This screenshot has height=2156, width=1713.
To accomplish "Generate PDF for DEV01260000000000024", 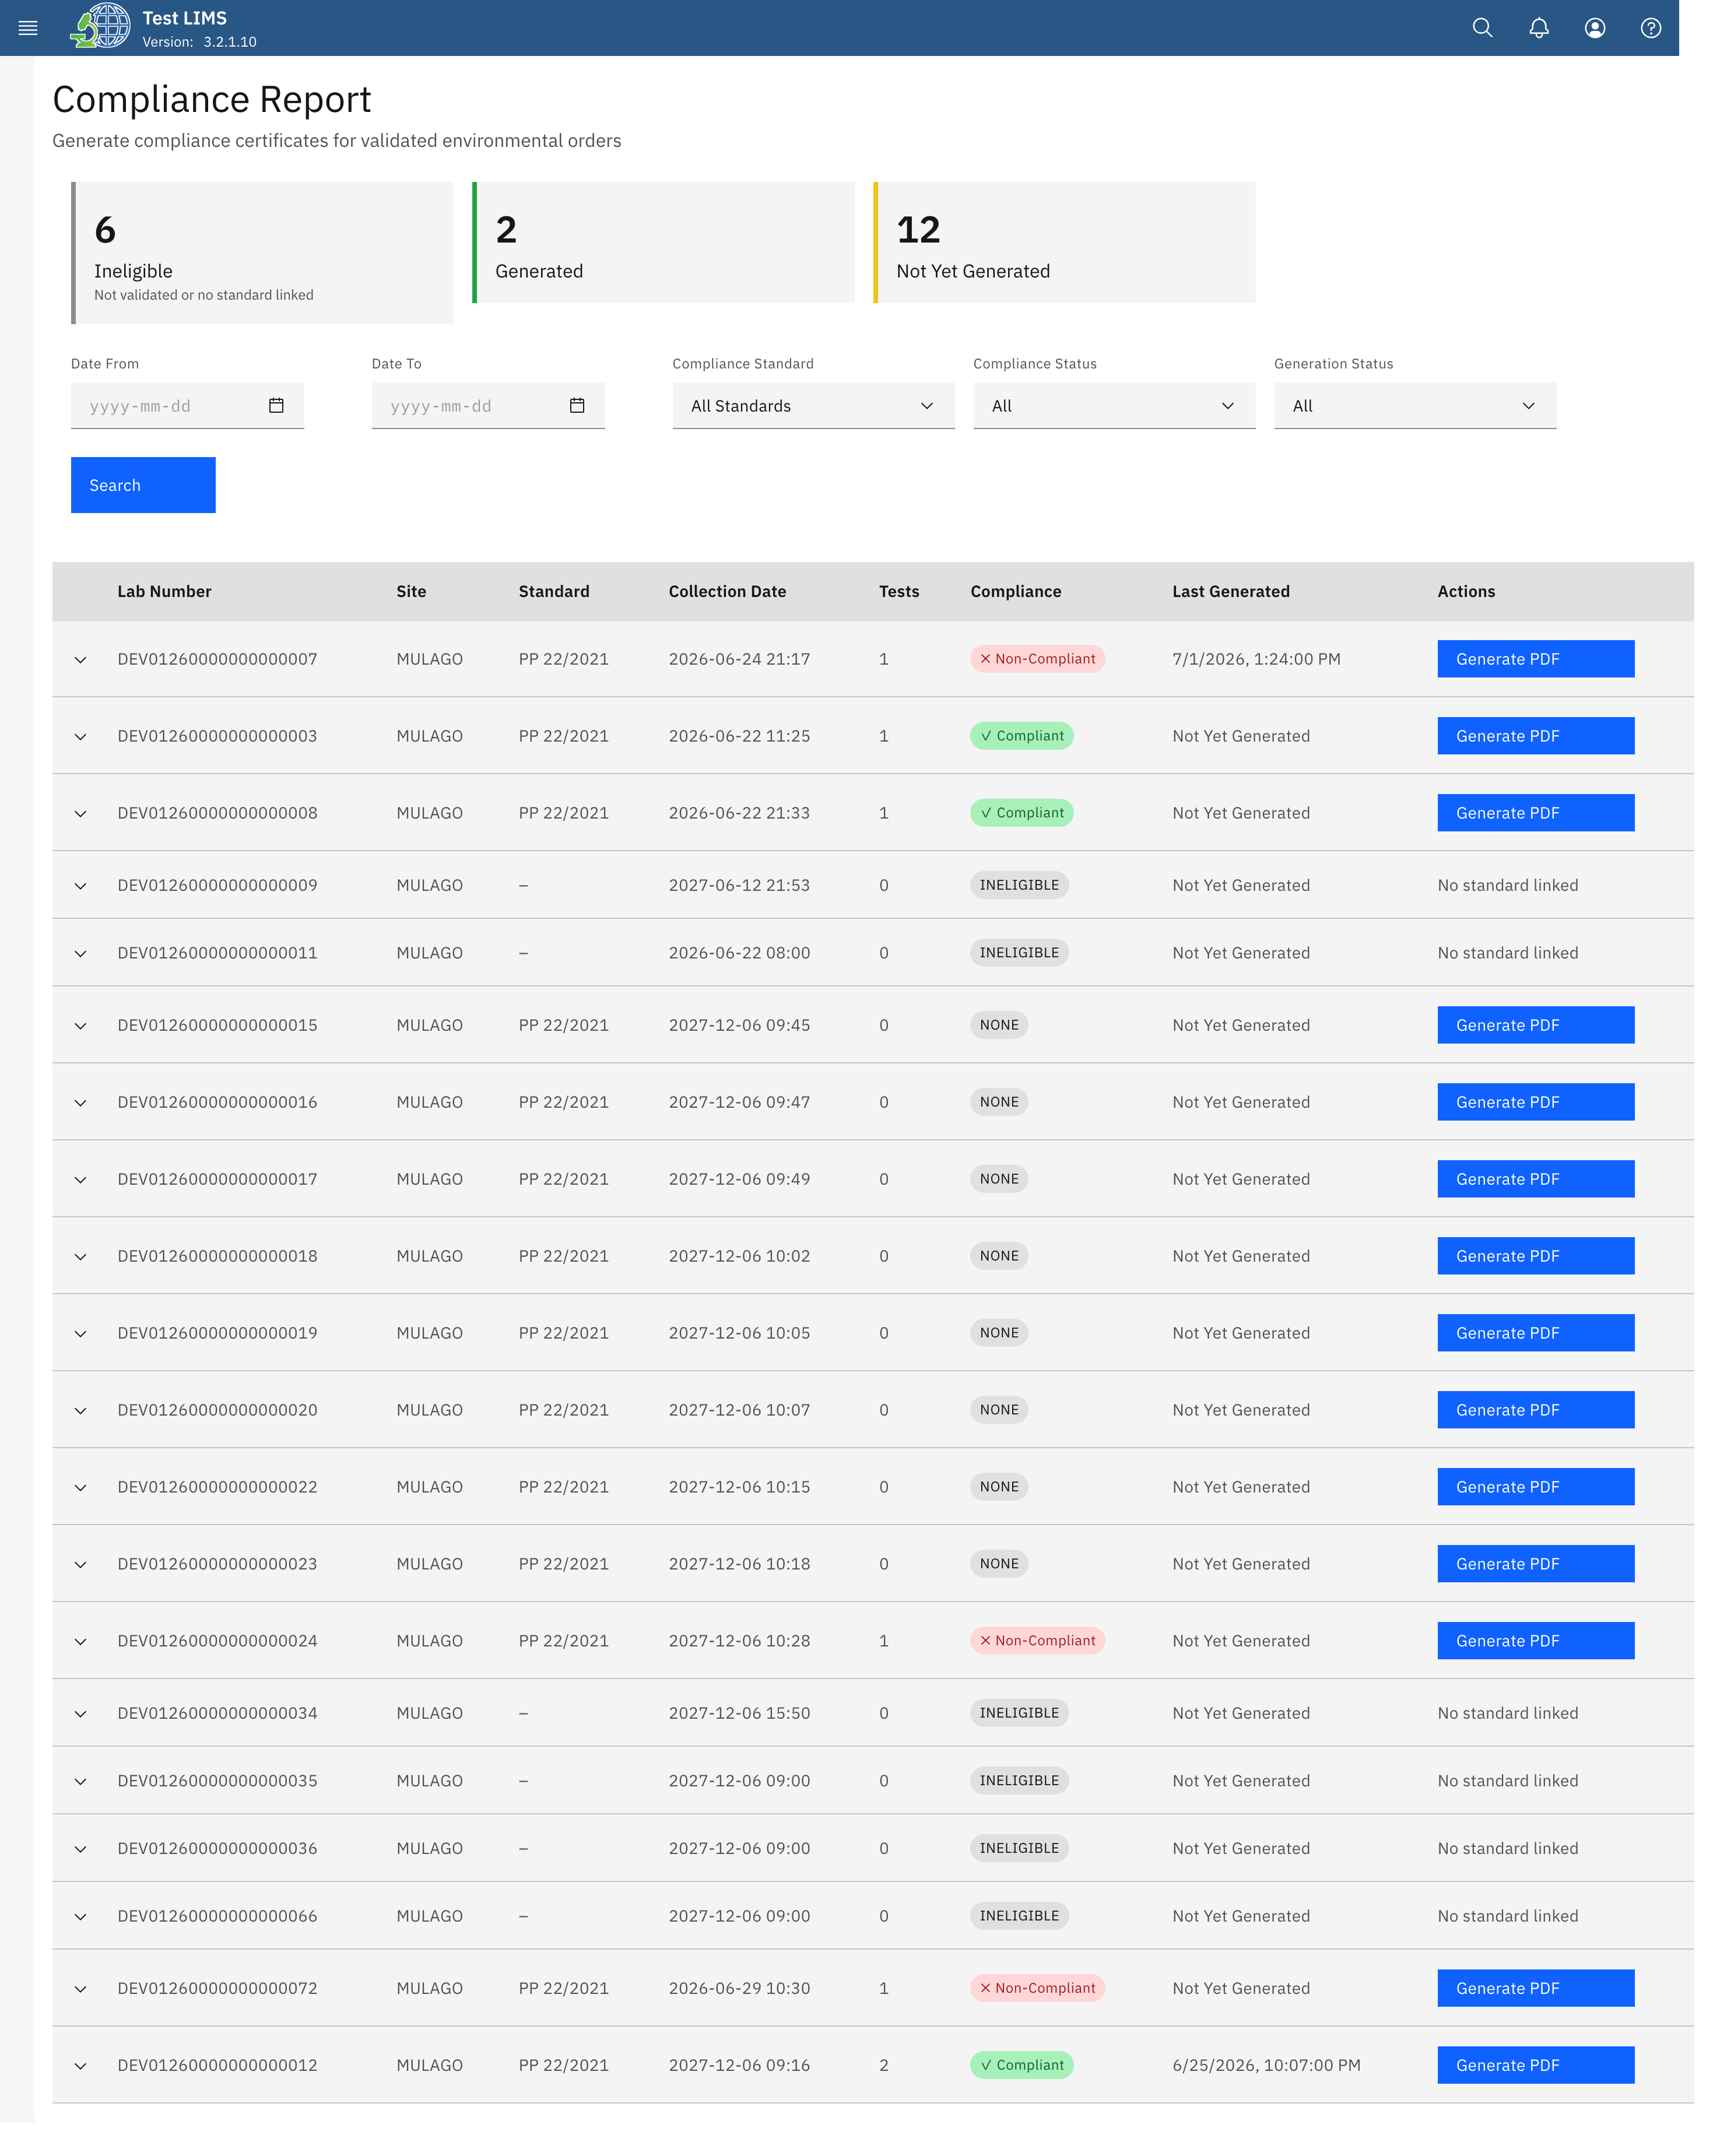I will tap(1535, 1641).
